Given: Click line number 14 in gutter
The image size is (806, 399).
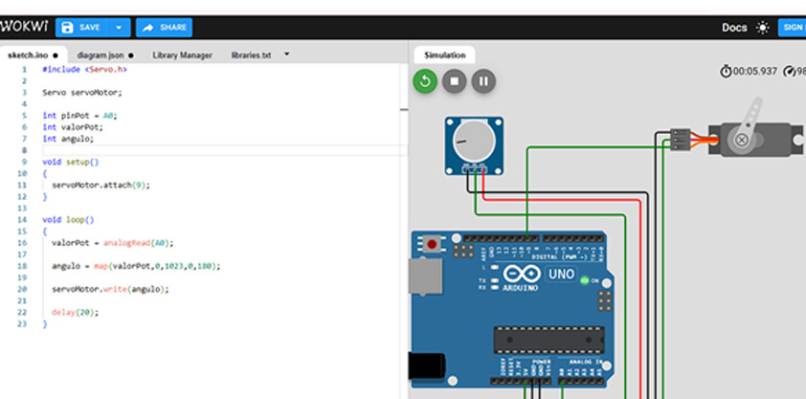Looking at the screenshot, I should point(22,220).
